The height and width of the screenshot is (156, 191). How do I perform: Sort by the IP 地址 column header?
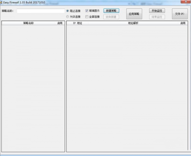point(77,23)
